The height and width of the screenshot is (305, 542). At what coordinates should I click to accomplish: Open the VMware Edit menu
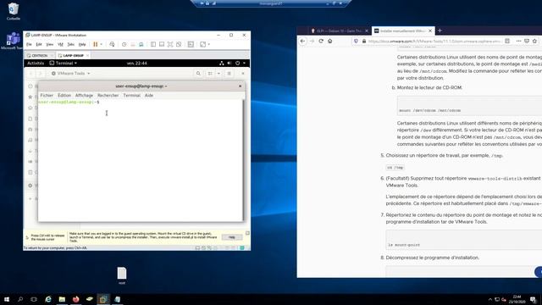click(39, 44)
